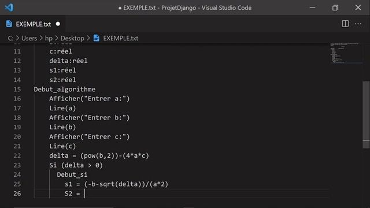The height and width of the screenshot is (208, 370).
Task: Click the 's2:réel' declaration line
Action: tap(62, 80)
